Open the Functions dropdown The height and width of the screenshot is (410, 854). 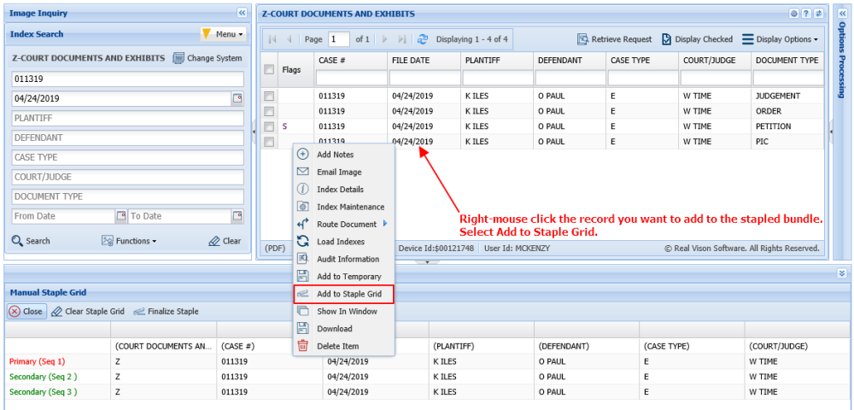(130, 241)
